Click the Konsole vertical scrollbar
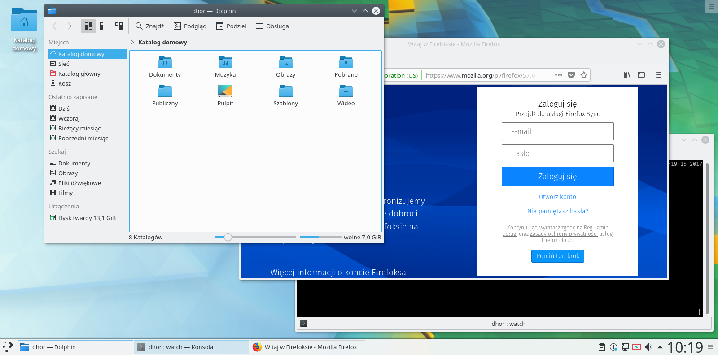Image resolution: width=718 pixels, height=355 pixels. click(x=707, y=238)
